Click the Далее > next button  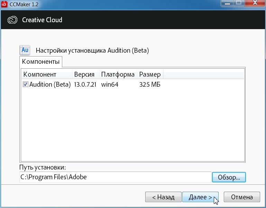[x=200, y=197]
